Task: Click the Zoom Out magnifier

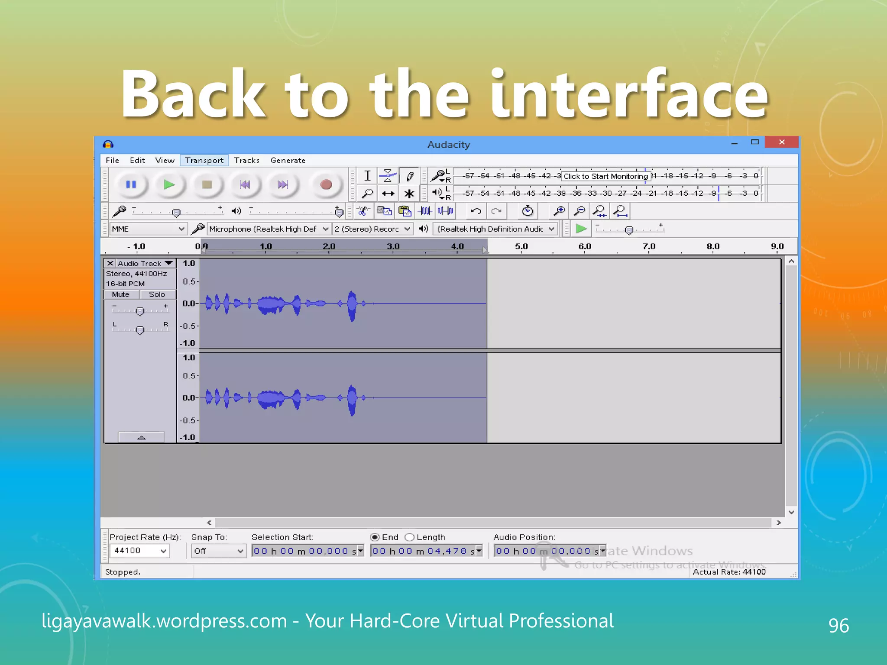Action: 579,211
